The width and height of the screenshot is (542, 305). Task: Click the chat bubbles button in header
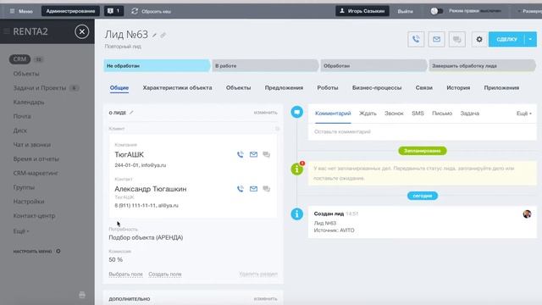pyautogui.click(x=457, y=40)
